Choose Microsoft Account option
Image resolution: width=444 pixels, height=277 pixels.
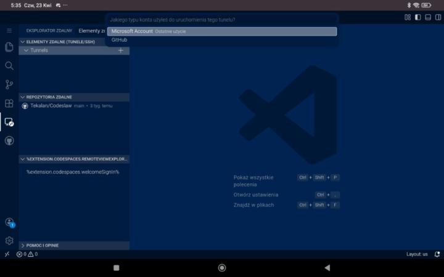click(222, 31)
